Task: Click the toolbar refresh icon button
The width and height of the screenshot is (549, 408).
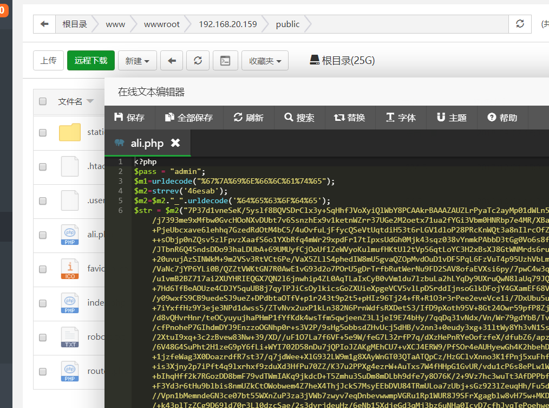Action: coord(198,61)
